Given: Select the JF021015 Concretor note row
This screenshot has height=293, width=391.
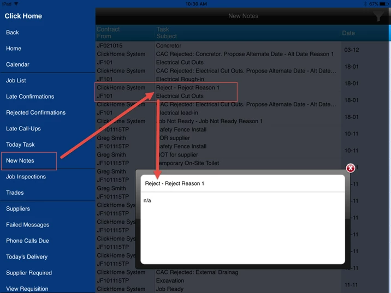Looking at the screenshot, I should tap(218, 46).
